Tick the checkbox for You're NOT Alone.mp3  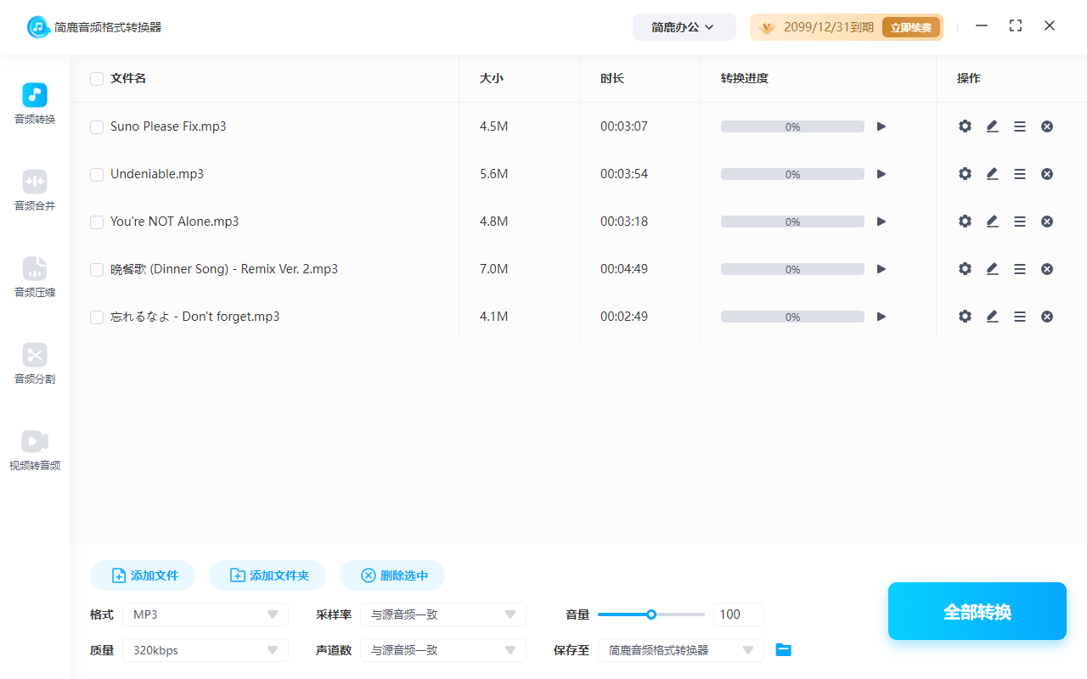click(x=97, y=221)
